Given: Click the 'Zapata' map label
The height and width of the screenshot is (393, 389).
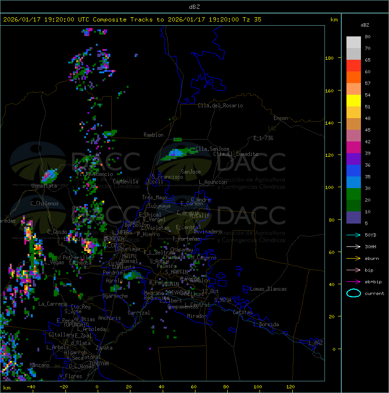Looking at the screenshot, I should pyautogui.click(x=104, y=348).
